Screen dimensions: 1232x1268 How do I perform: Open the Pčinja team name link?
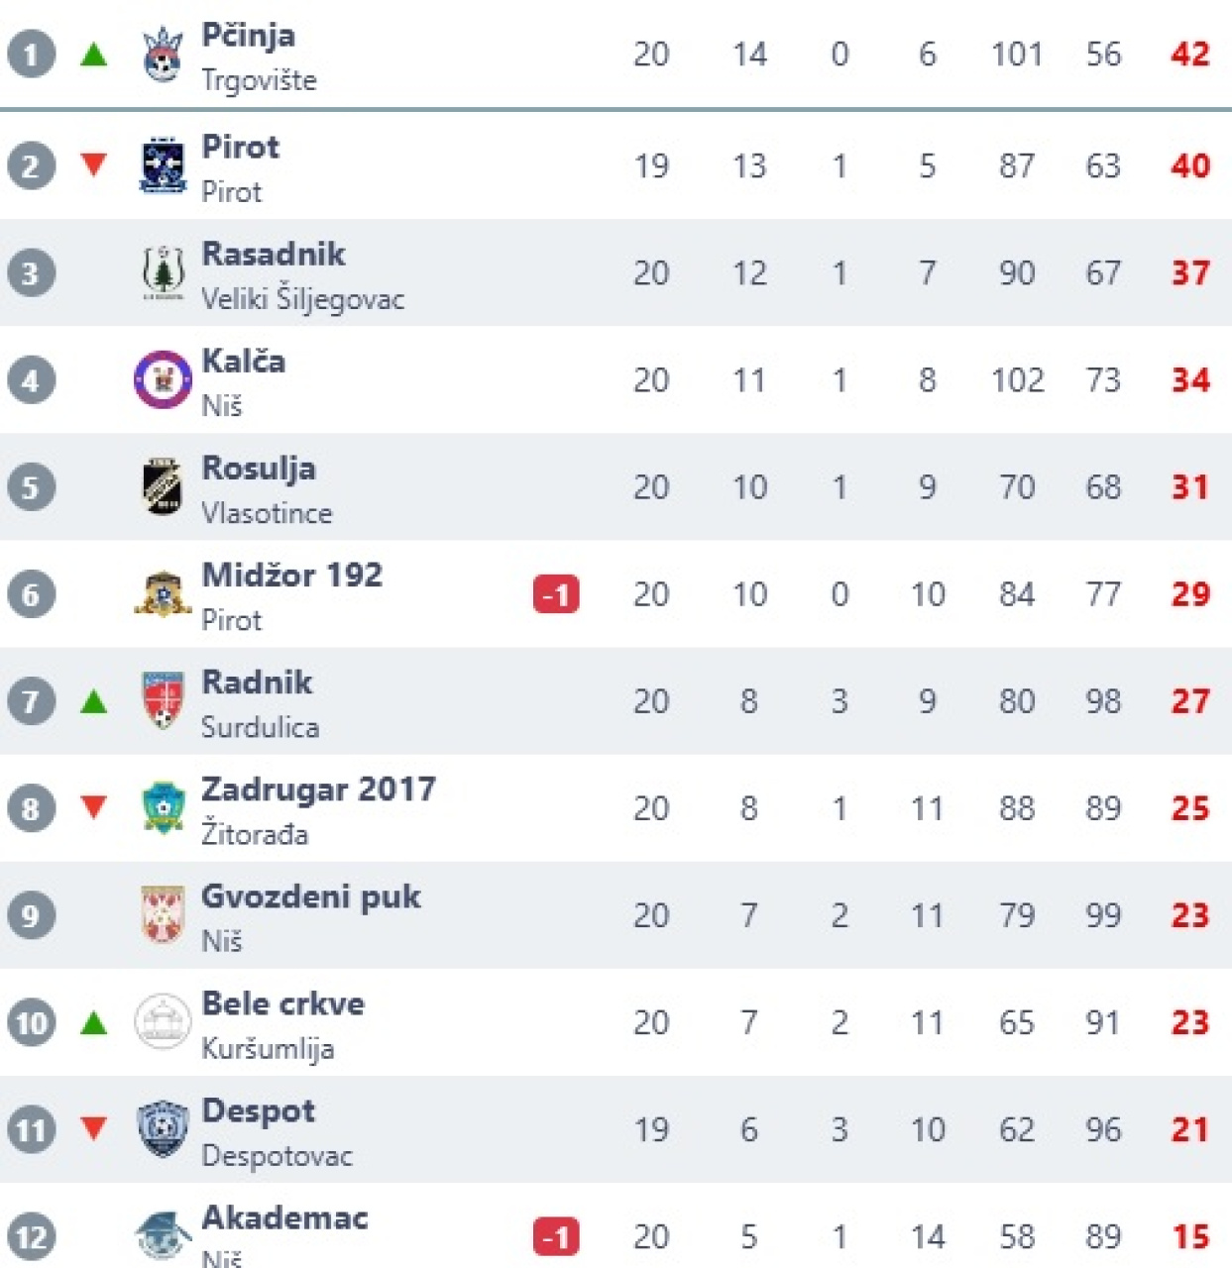coord(248,36)
